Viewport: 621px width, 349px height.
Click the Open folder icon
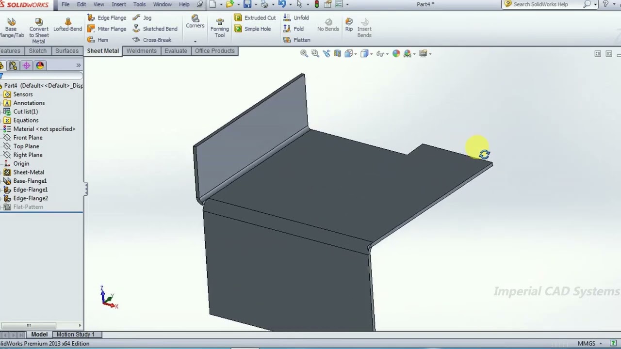point(229,4)
